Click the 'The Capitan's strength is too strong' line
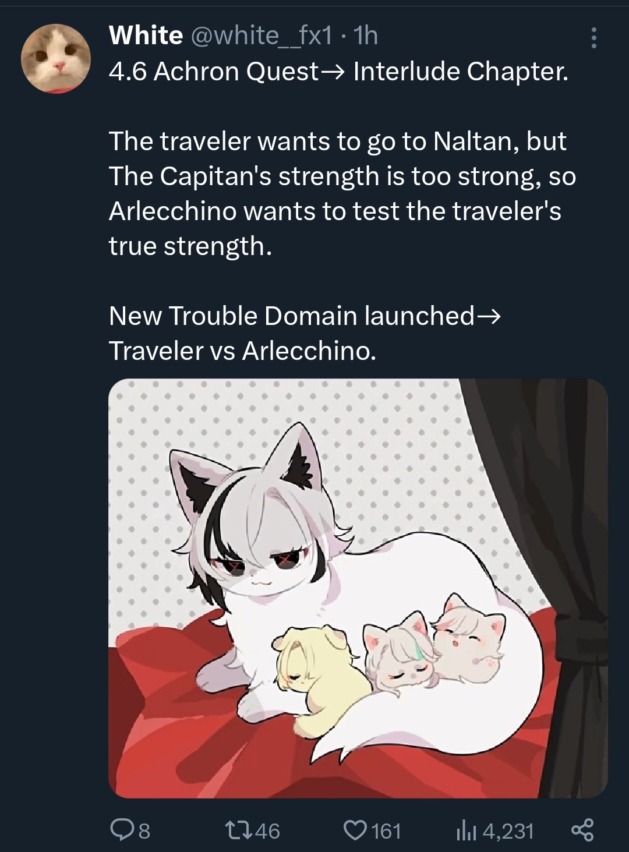Image resolution: width=629 pixels, height=852 pixels. tap(342, 176)
